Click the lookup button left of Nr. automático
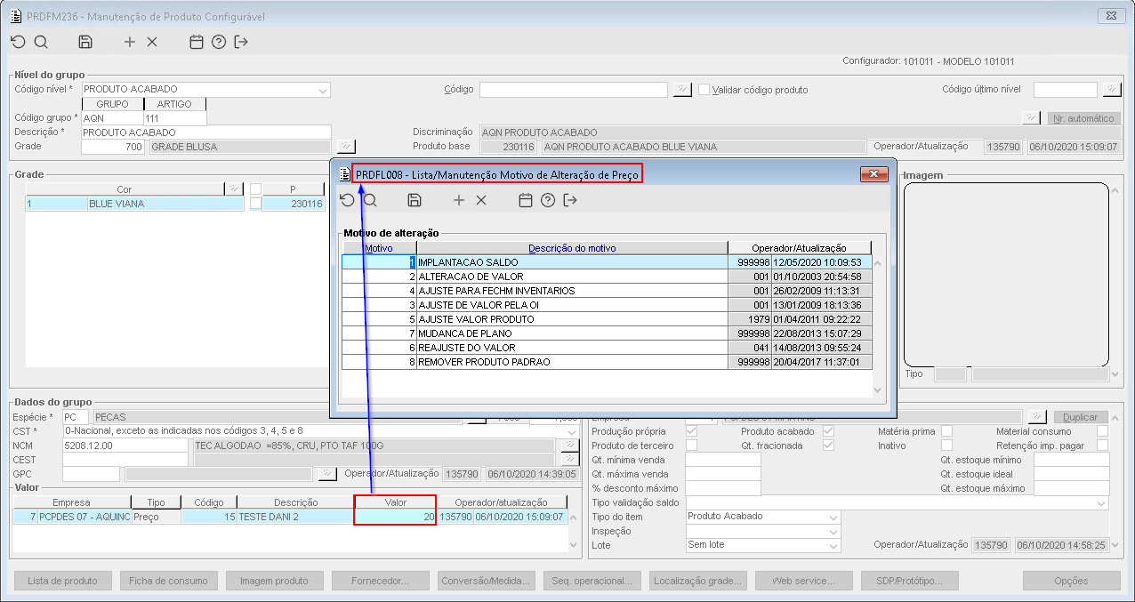 pos(1031,117)
